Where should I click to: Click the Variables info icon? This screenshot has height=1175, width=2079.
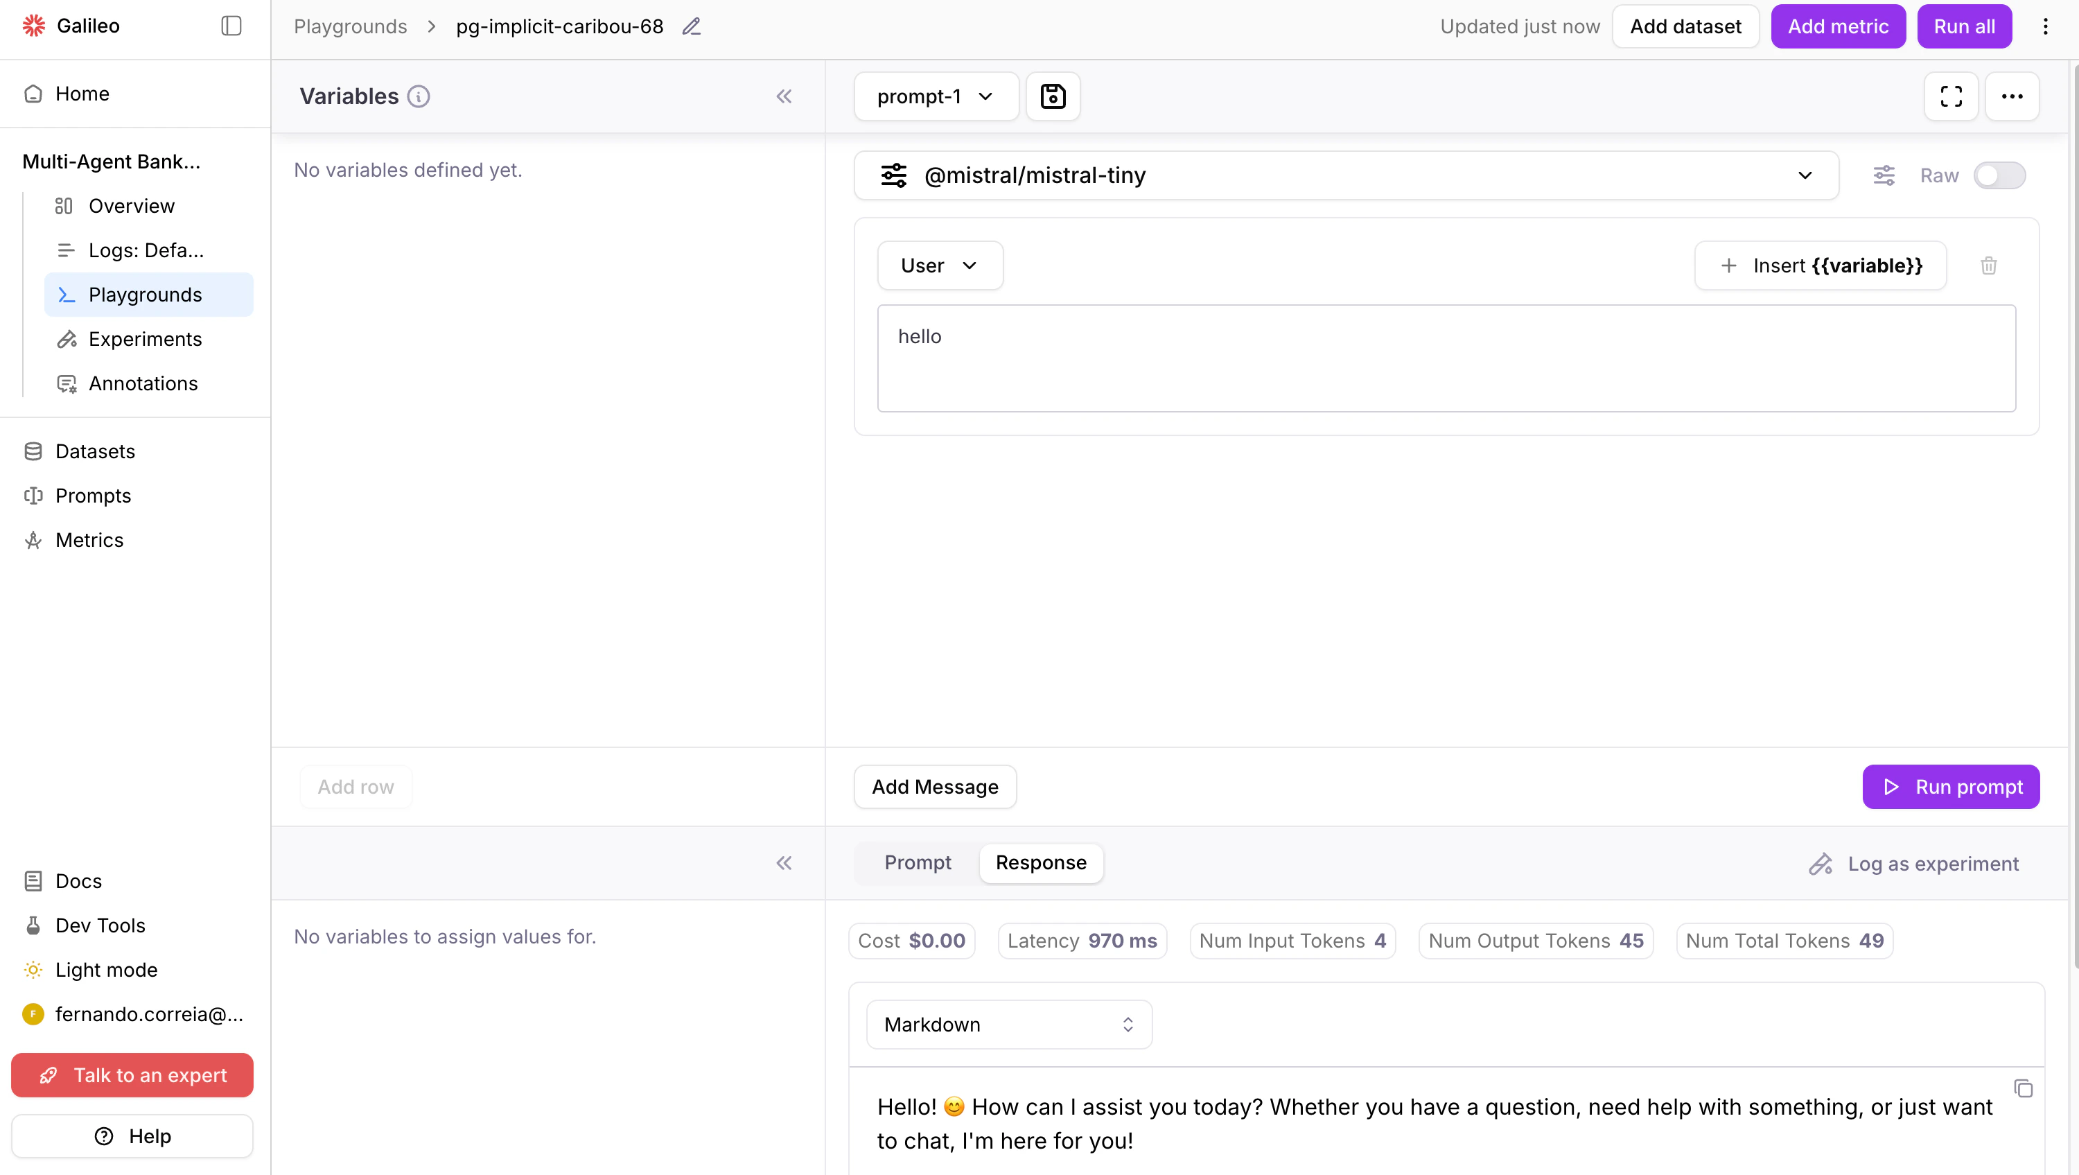[x=419, y=96]
